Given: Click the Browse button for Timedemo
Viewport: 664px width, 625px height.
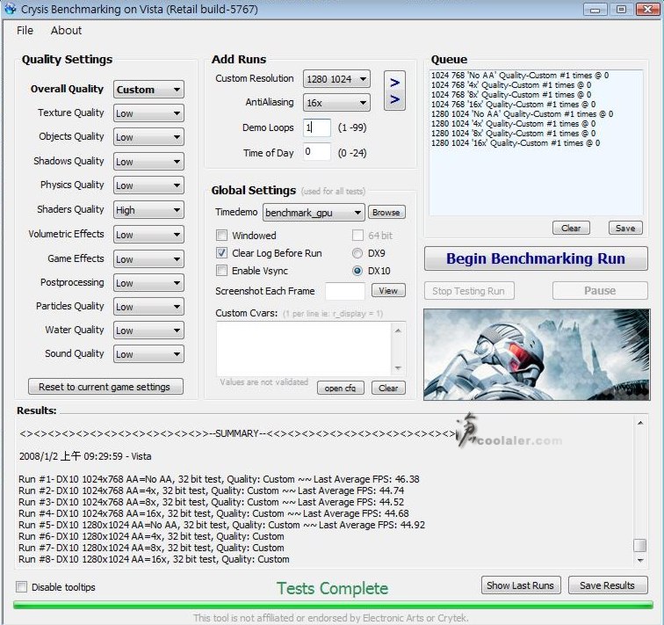Looking at the screenshot, I should [386, 212].
